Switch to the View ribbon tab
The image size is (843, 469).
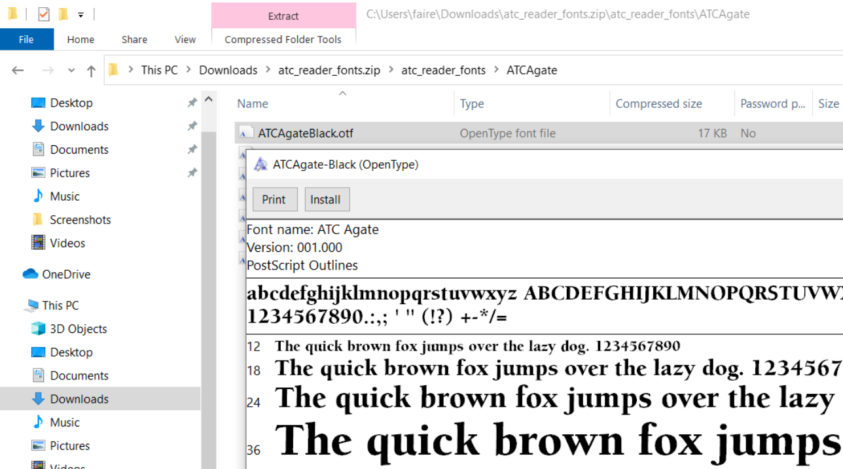[185, 39]
